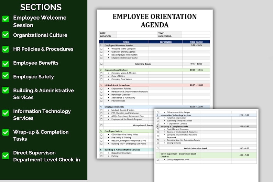This screenshot has width=273, height=182.
Task: Tick the checkbox for Payroll Policies
Action: pos(101,101)
